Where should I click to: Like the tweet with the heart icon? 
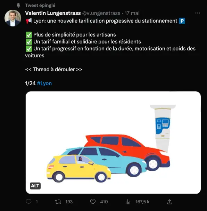pyautogui.click(x=93, y=202)
